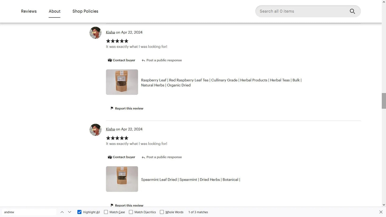Contact buyer for the Raspberry Leaf review
Image resolution: width=386 pixels, height=217 pixels.
pos(122,60)
